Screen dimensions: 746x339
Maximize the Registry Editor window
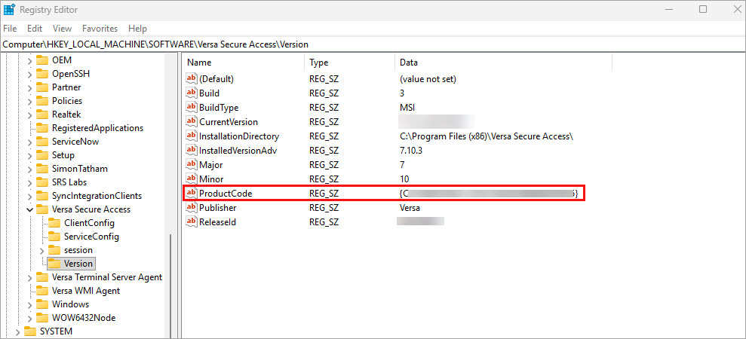click(703, 9)
